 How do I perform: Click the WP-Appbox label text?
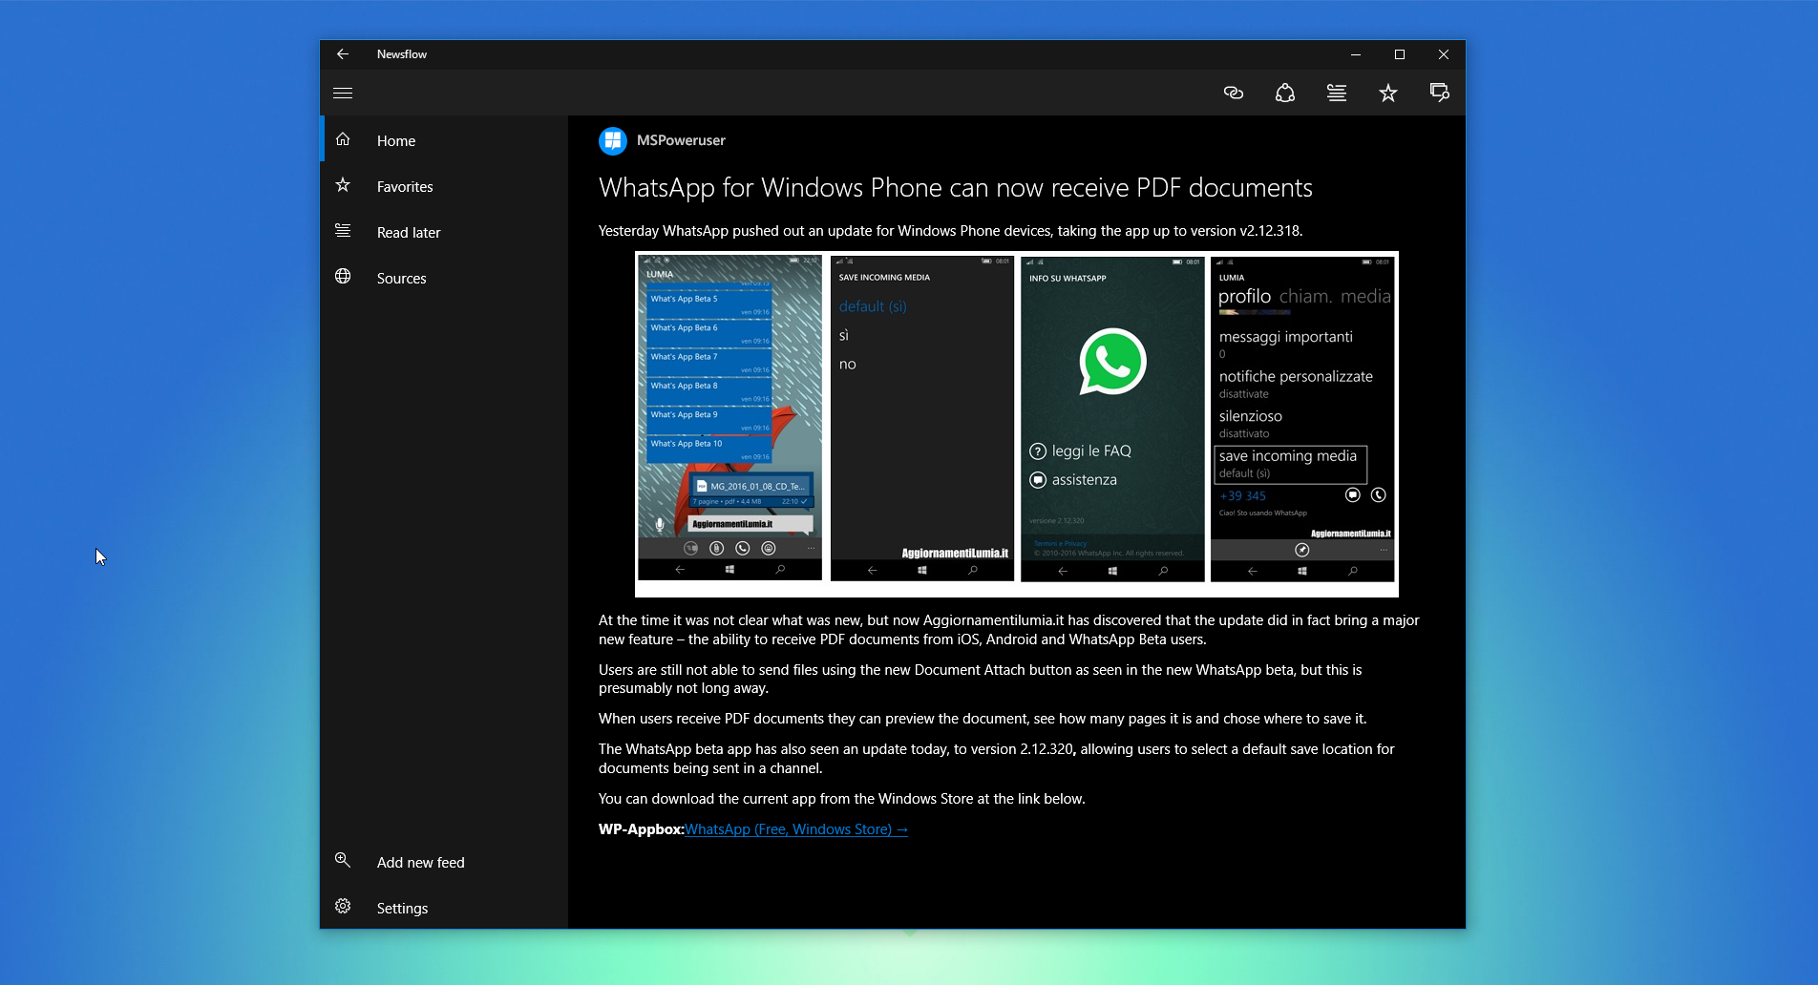point(642,829)
